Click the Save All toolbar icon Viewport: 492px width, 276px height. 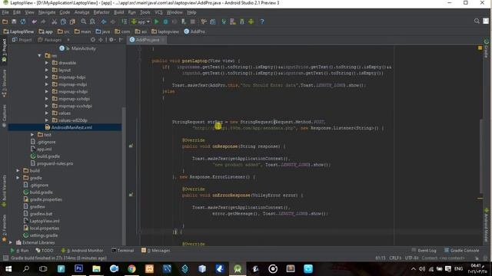click(x=14, y=21)
